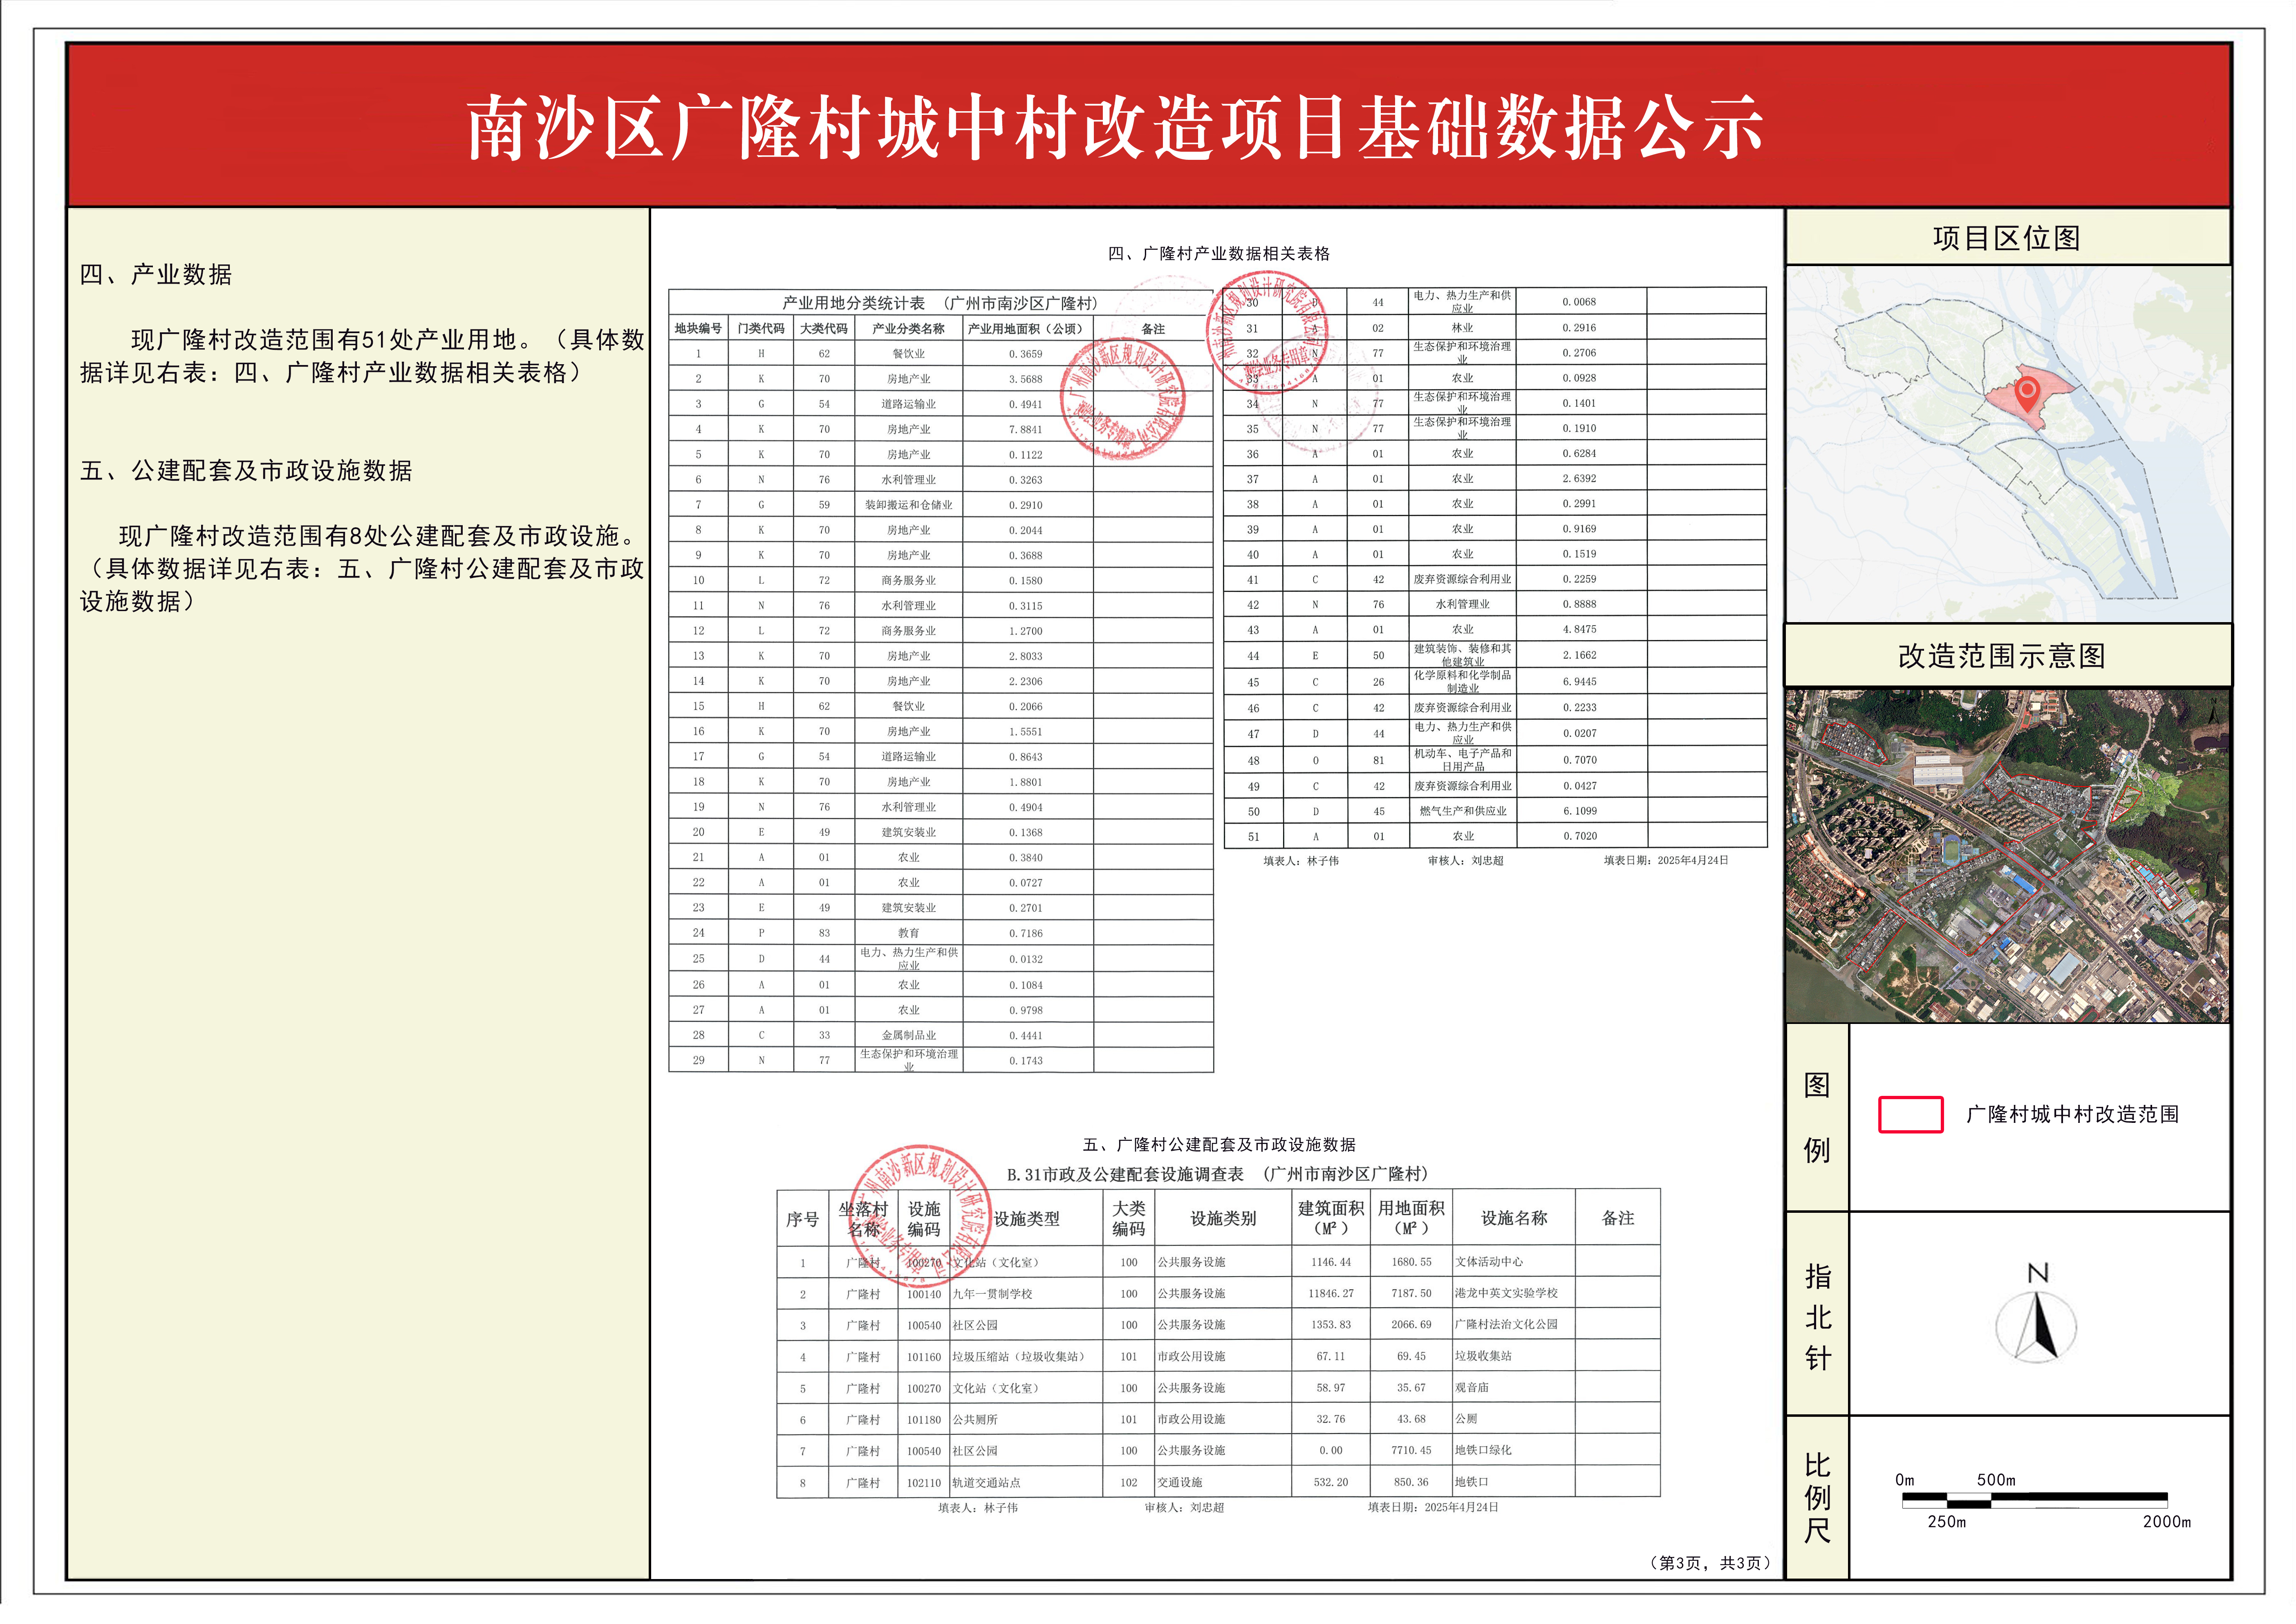The height and width of the screenshot is (1624, 2296).
Task: Click the scale bar label 2000m
Action: (x=2166, y=1522)
